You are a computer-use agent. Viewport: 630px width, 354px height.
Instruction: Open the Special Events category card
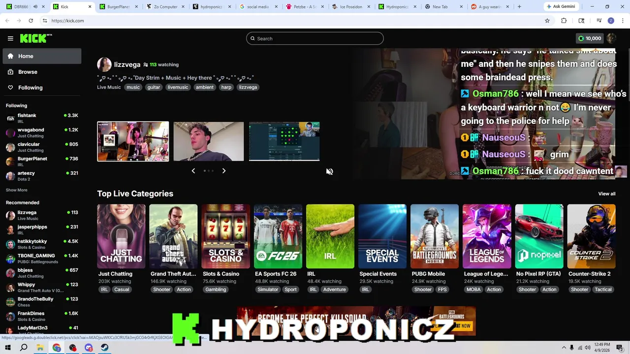[x=382, y=236]
